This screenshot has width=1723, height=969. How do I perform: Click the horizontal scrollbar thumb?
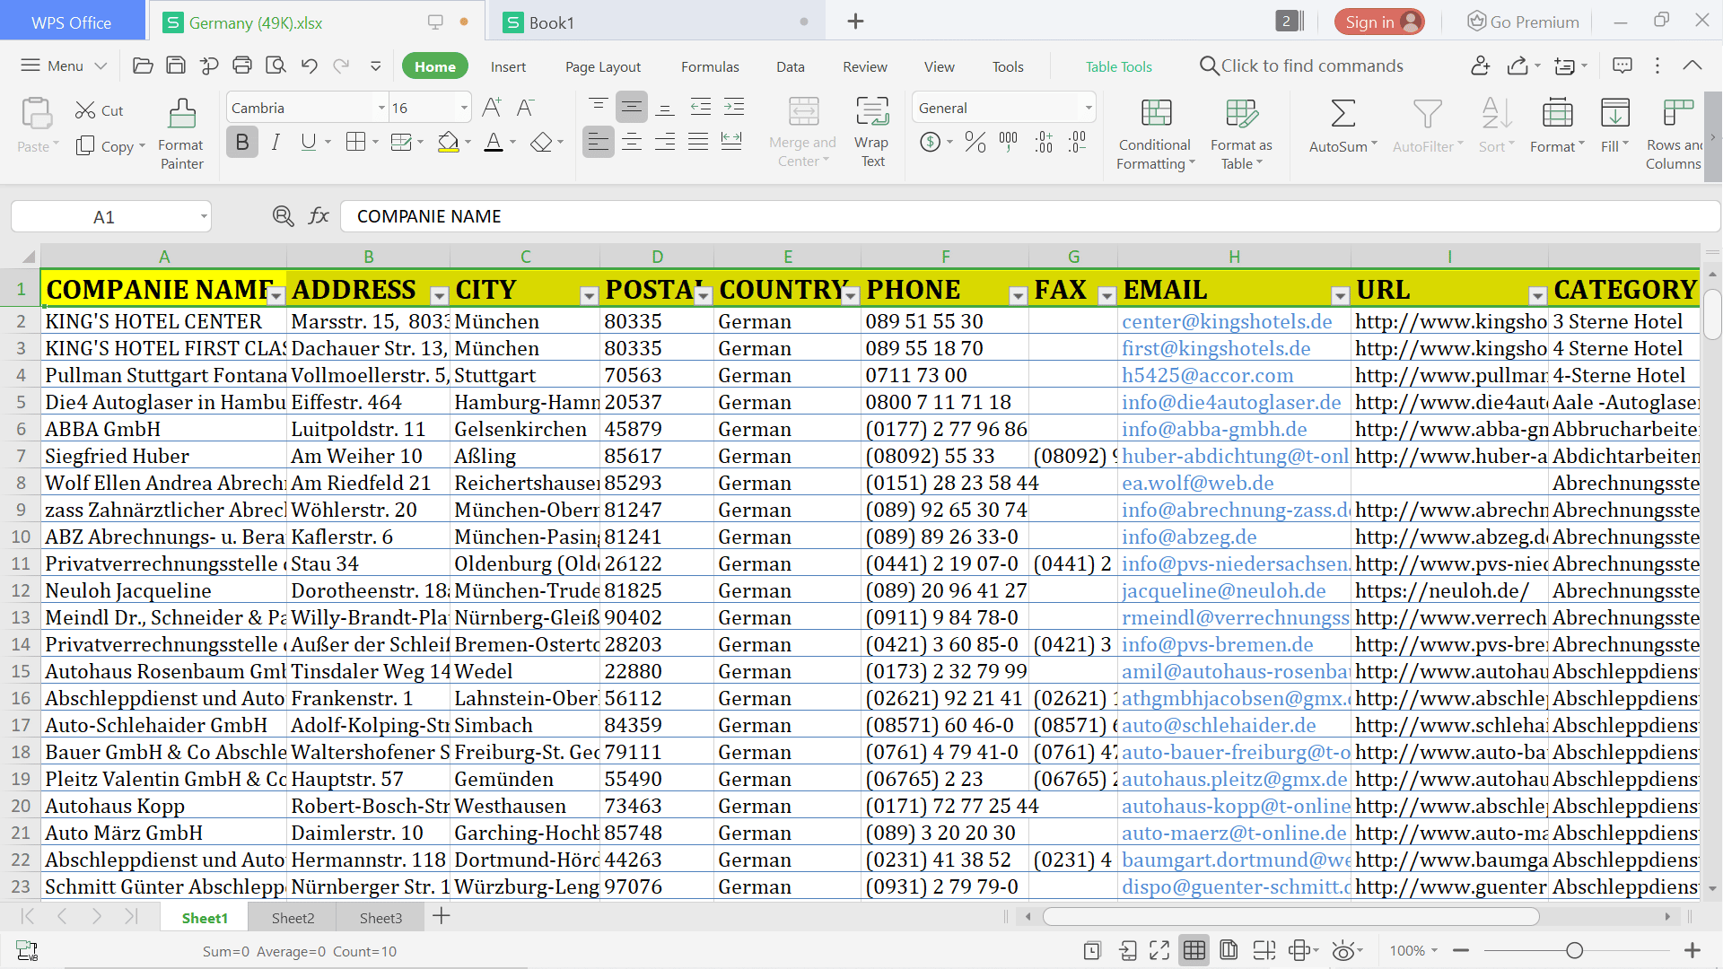click(1290, 916)
